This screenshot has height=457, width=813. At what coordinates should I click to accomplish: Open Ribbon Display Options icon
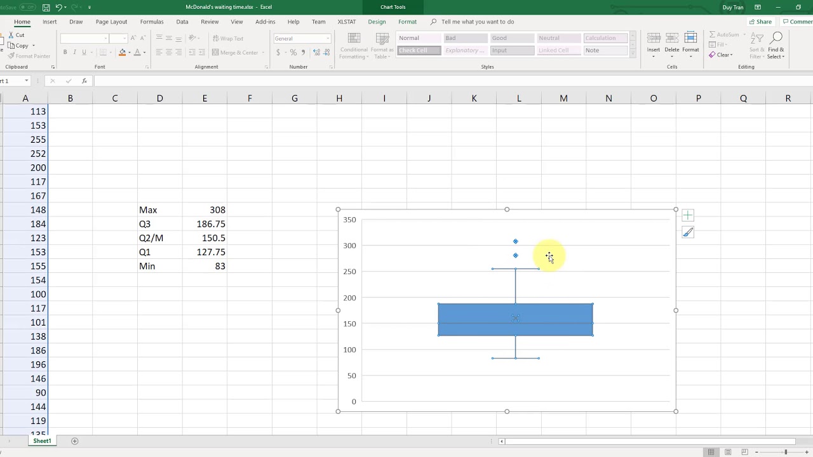(x=758, y=8)
